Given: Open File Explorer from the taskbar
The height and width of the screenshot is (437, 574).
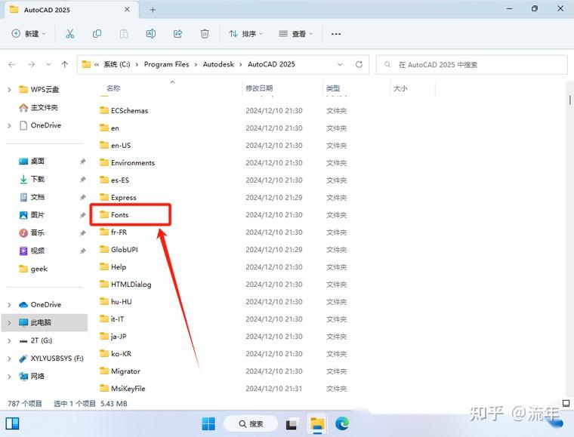Looking at the screenshot, I should click(x=317, y=424).
